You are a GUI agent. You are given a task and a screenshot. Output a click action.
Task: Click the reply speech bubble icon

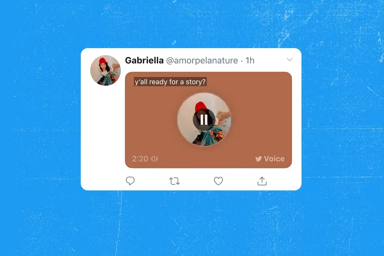(x=130, y=181)
